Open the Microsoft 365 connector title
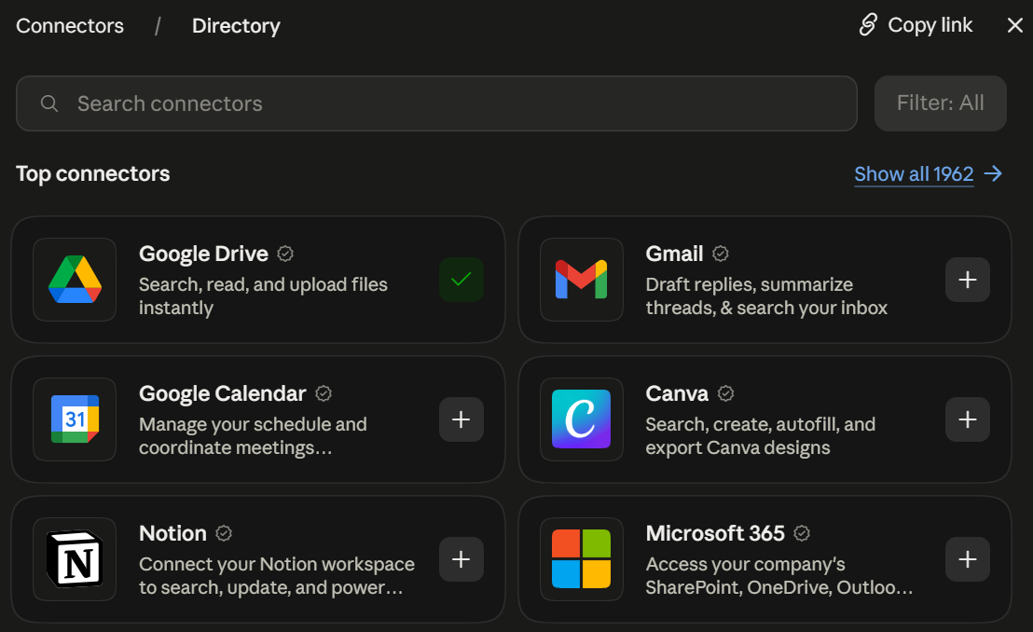This screenshot has width=1033, height=632. pos(715,533)
